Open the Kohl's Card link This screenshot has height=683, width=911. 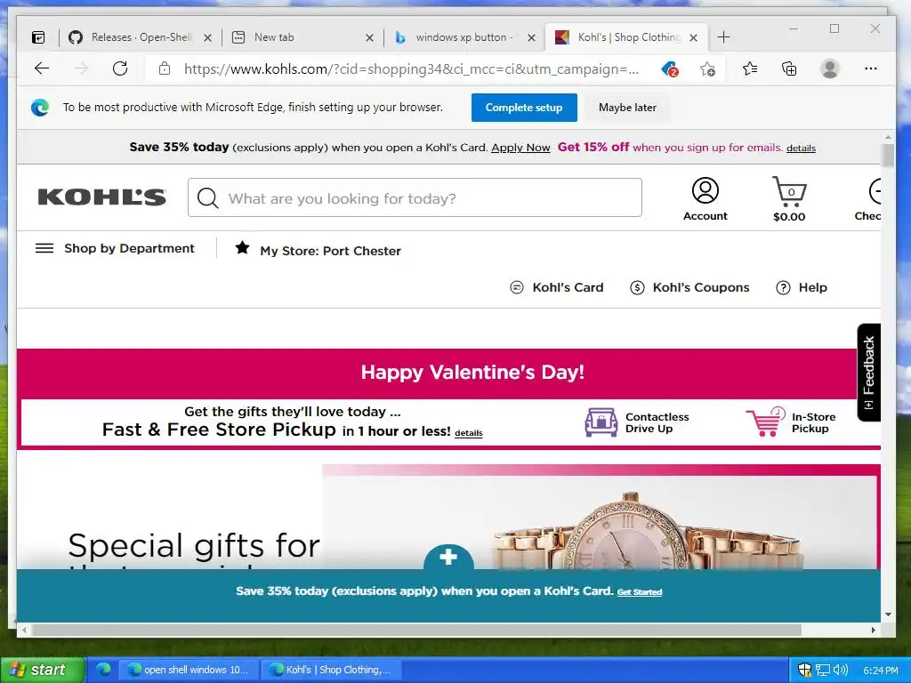[x=557, y=287]
